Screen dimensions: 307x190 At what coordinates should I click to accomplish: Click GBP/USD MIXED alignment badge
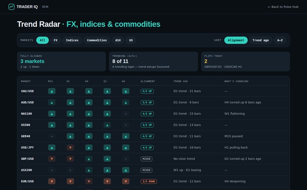tap(146, 159)
